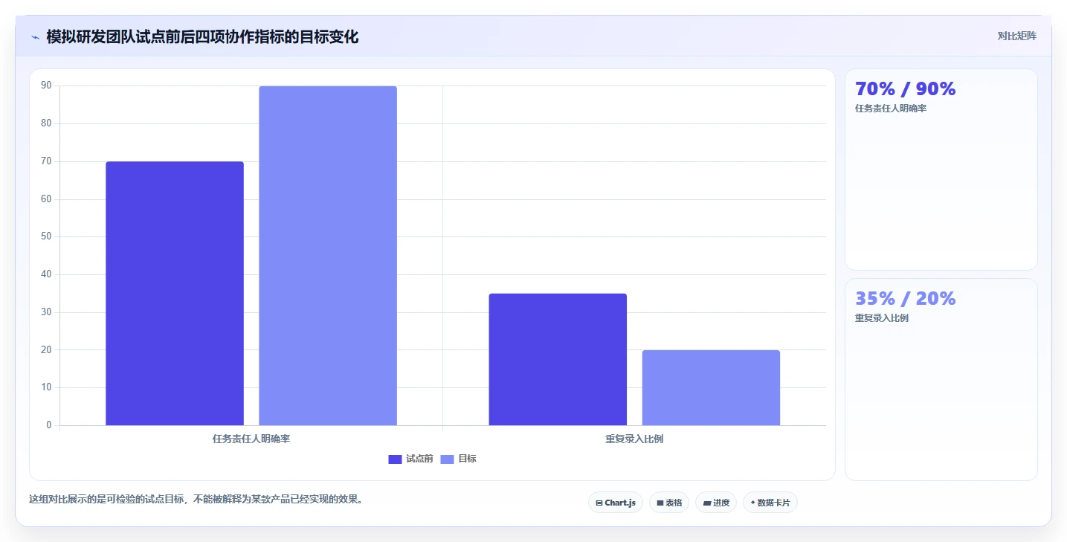This screenshot has height=542, width=1067.
Task: Click the 试点前 legend text
Action: [x=419, y=459]
